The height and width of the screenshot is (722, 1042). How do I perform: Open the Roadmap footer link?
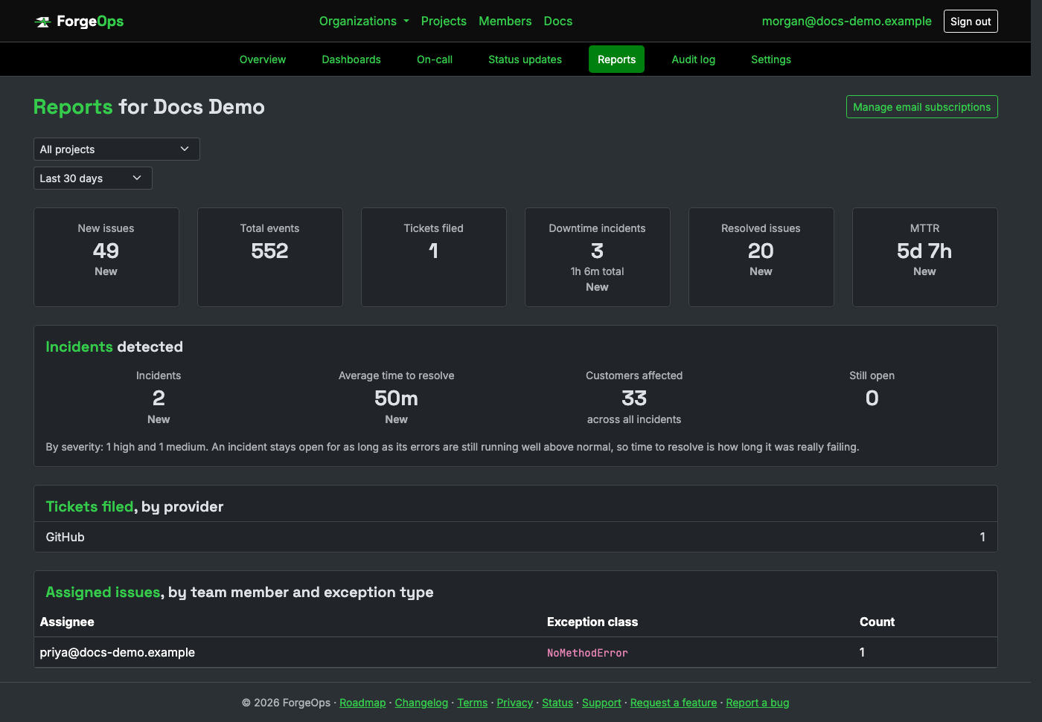click(x=362, y=703)
